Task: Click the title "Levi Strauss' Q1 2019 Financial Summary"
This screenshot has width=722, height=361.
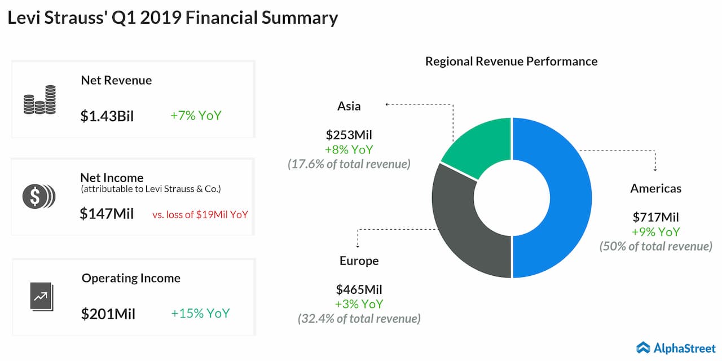Action: coord(173,18)
